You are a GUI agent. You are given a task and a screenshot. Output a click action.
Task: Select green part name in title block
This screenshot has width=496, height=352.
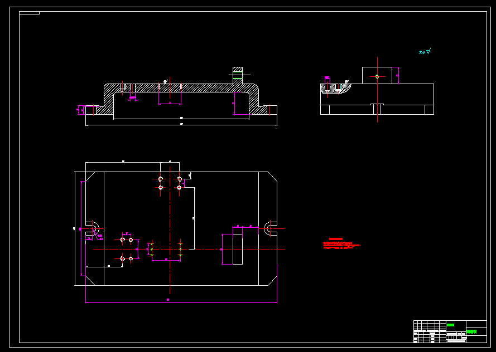click(x=471, y=331)
